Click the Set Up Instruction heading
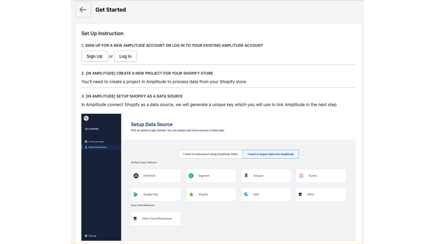The image size is (435, 244). click(x=102, y=34)
